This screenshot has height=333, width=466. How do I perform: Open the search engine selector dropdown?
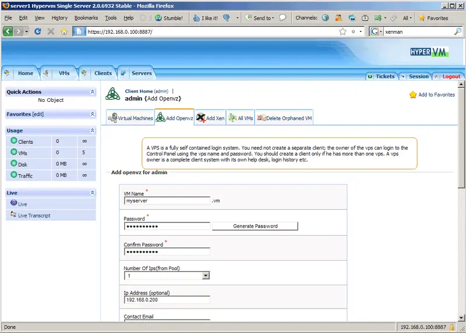[376, 31]
